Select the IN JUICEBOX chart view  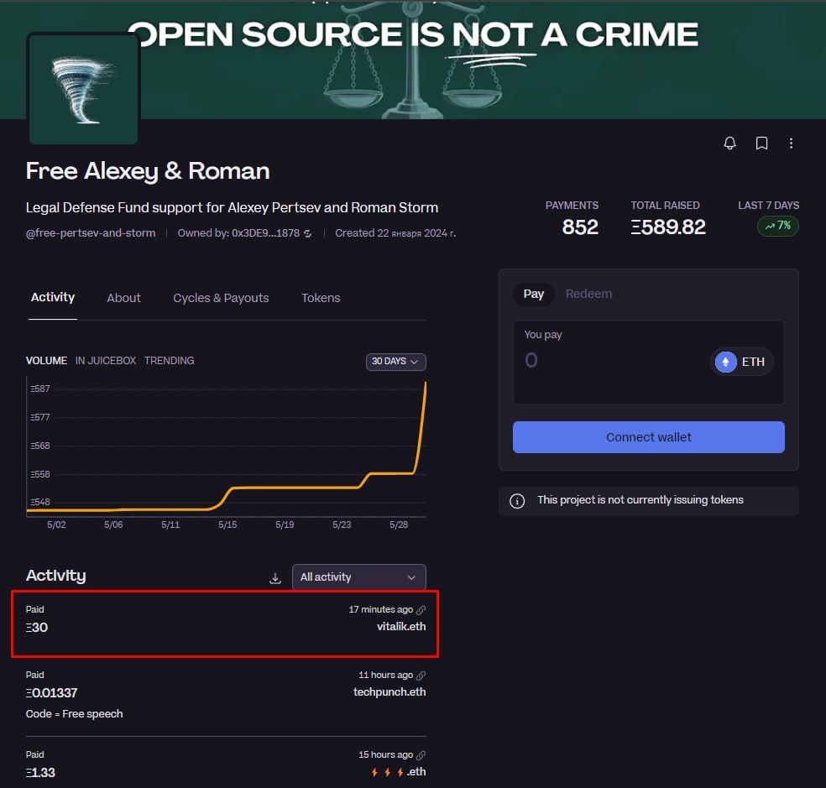coord(106,361)
